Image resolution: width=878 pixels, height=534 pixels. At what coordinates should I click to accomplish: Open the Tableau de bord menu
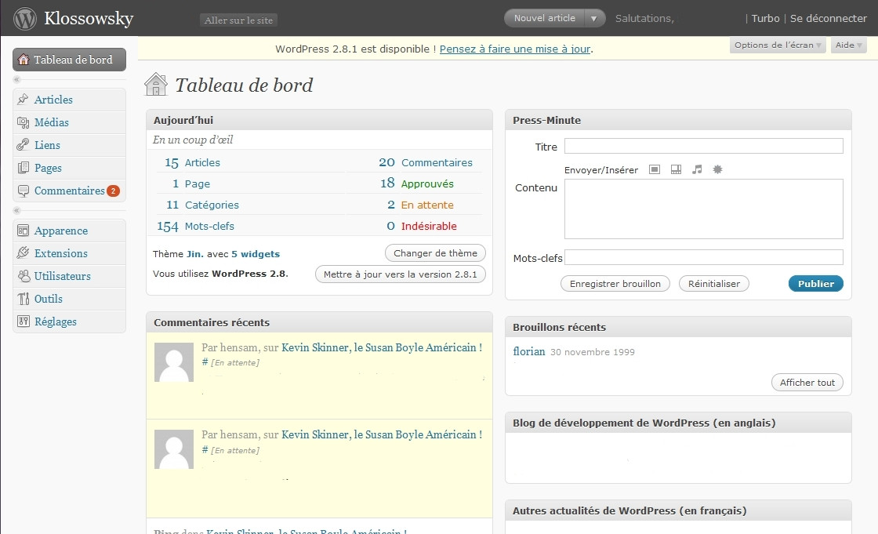(x=70, y=60)
